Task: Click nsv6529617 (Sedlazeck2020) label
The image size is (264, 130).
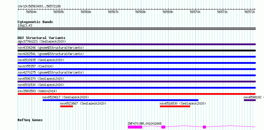Action: point(66,97)
